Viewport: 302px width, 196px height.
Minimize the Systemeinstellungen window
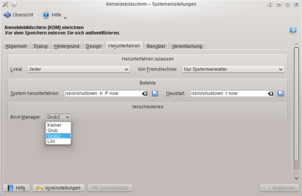(279, 4)
